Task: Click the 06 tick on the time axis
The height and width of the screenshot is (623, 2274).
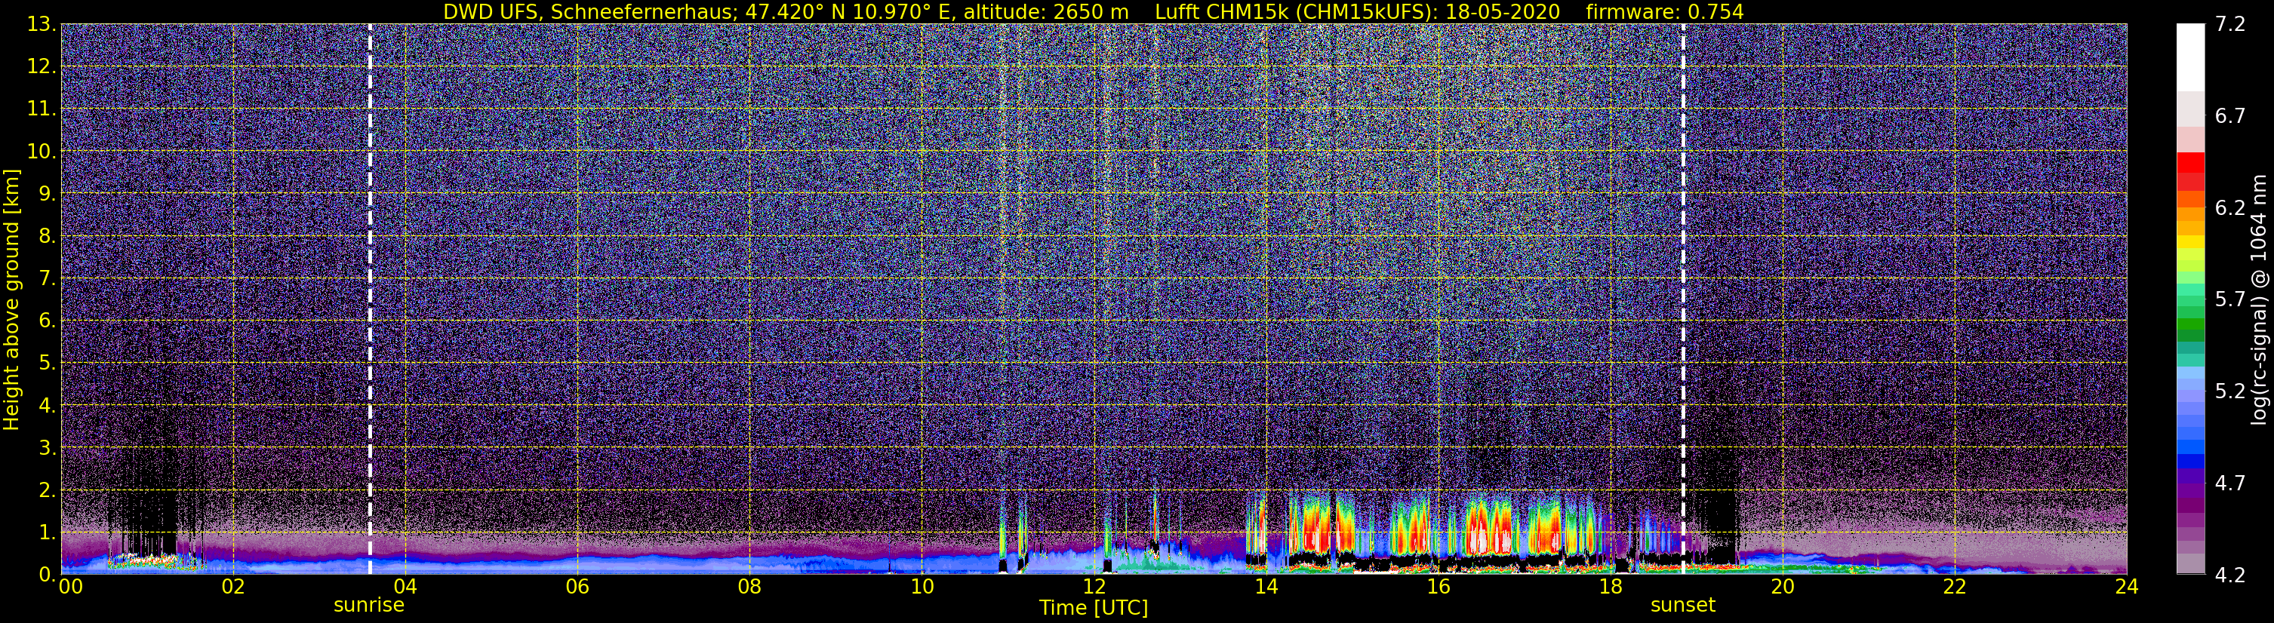Action: [577, 587]
